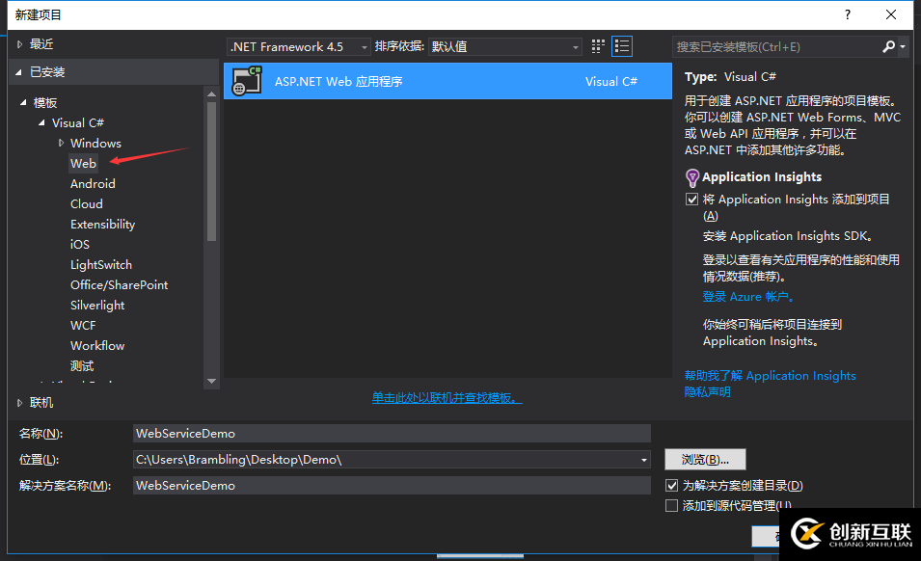This screenshot has width=921, height=561.
Task: Click the search magnifier icon
Action: coord(888,46)
